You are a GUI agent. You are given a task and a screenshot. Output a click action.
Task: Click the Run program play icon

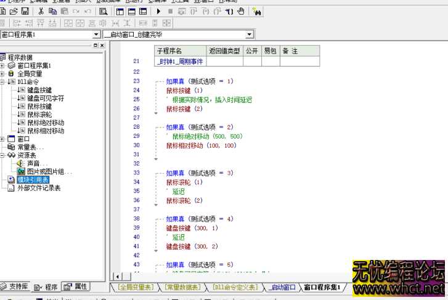[x=158, y=11]
